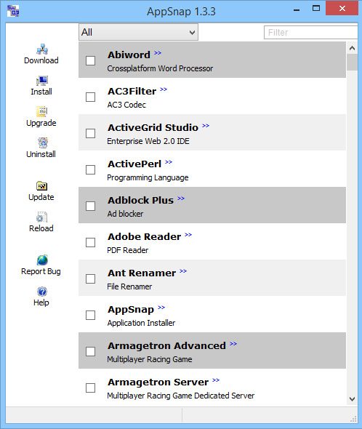
Task: Select the Adobe Reader name
Action: point(144,237)
